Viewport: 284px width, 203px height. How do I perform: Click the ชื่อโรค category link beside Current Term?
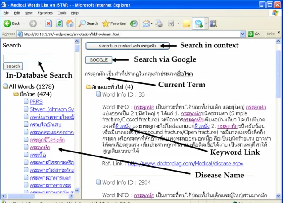point(185,74)
